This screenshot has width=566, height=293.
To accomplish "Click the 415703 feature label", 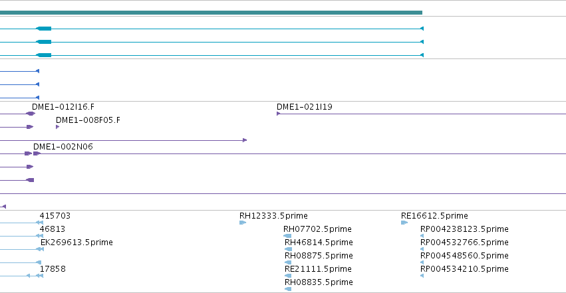I will [x=55, y=216].
